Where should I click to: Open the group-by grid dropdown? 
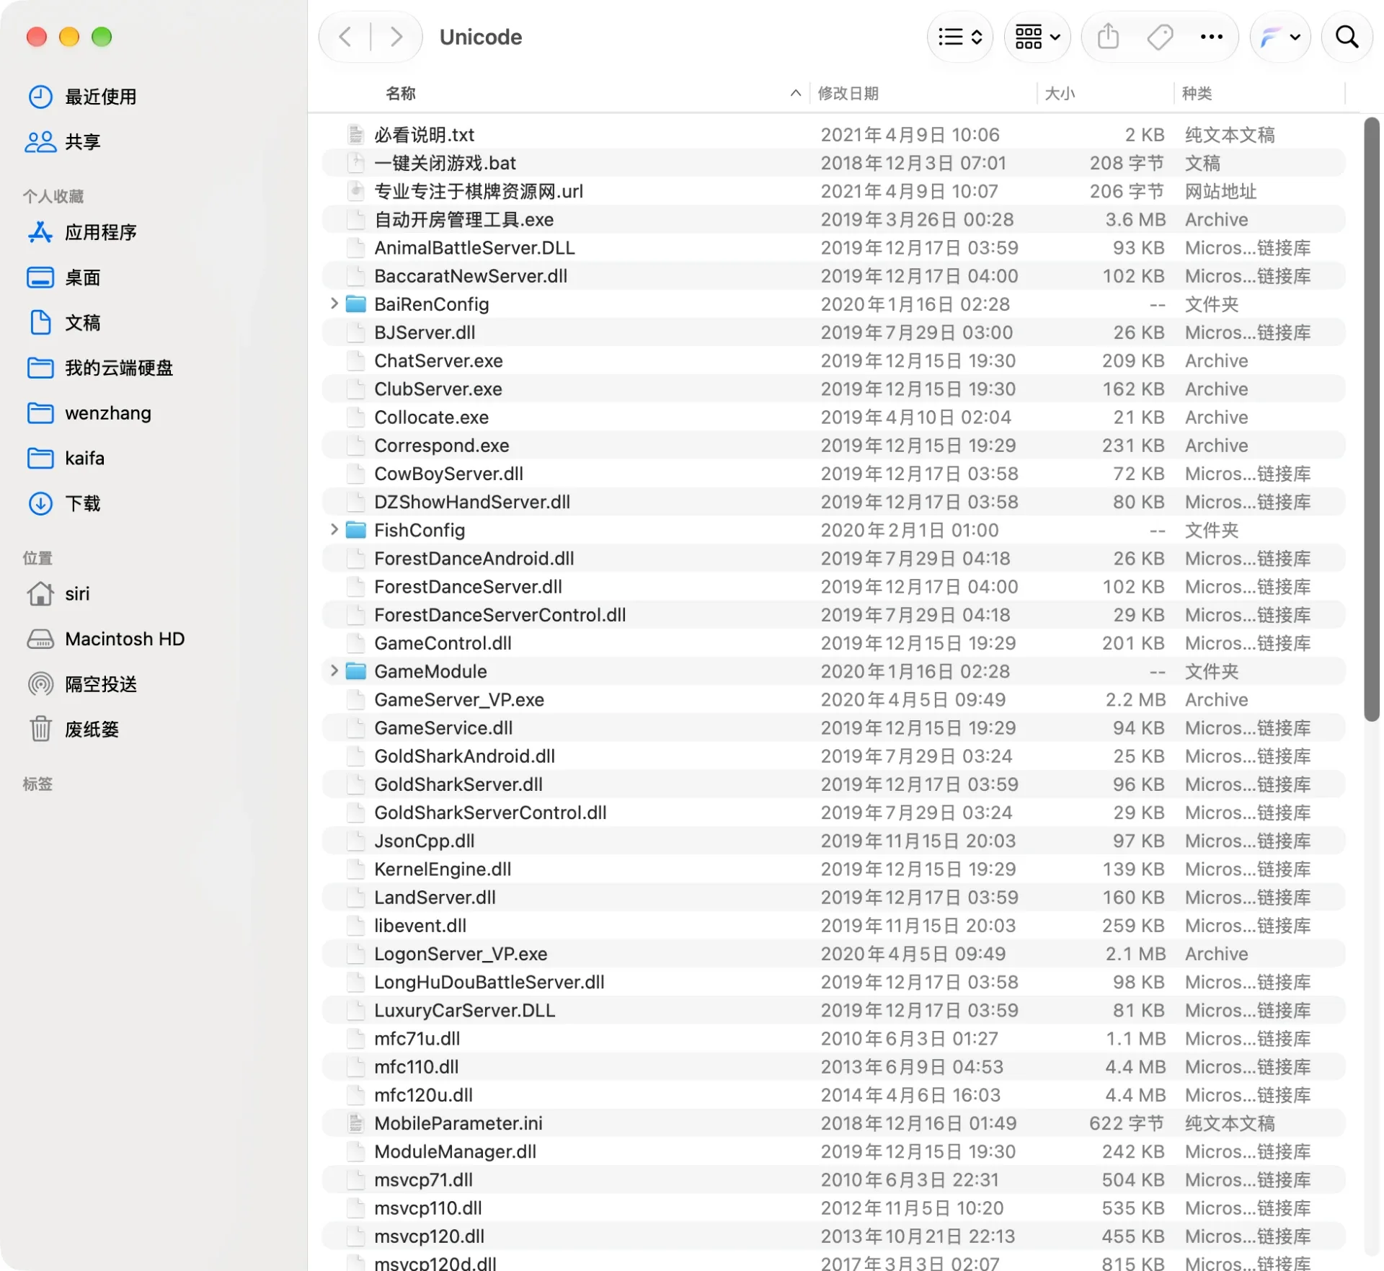coord(1037,37)
